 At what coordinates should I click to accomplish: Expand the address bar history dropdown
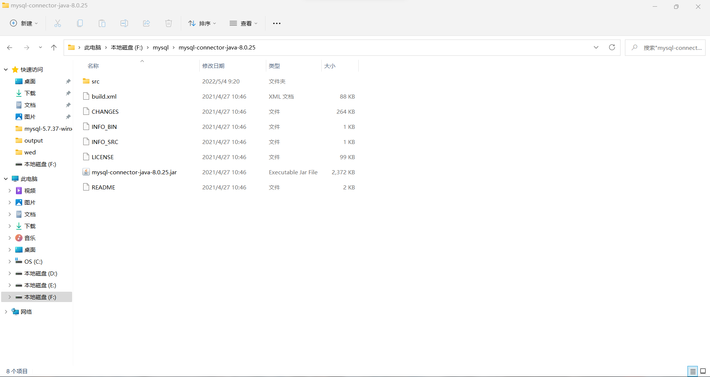596,47
